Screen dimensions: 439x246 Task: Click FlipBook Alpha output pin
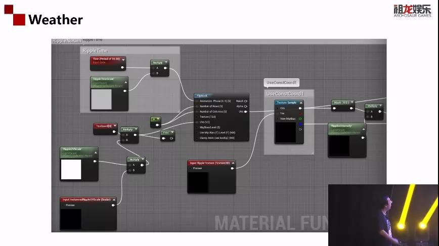(x=245, y=106)
